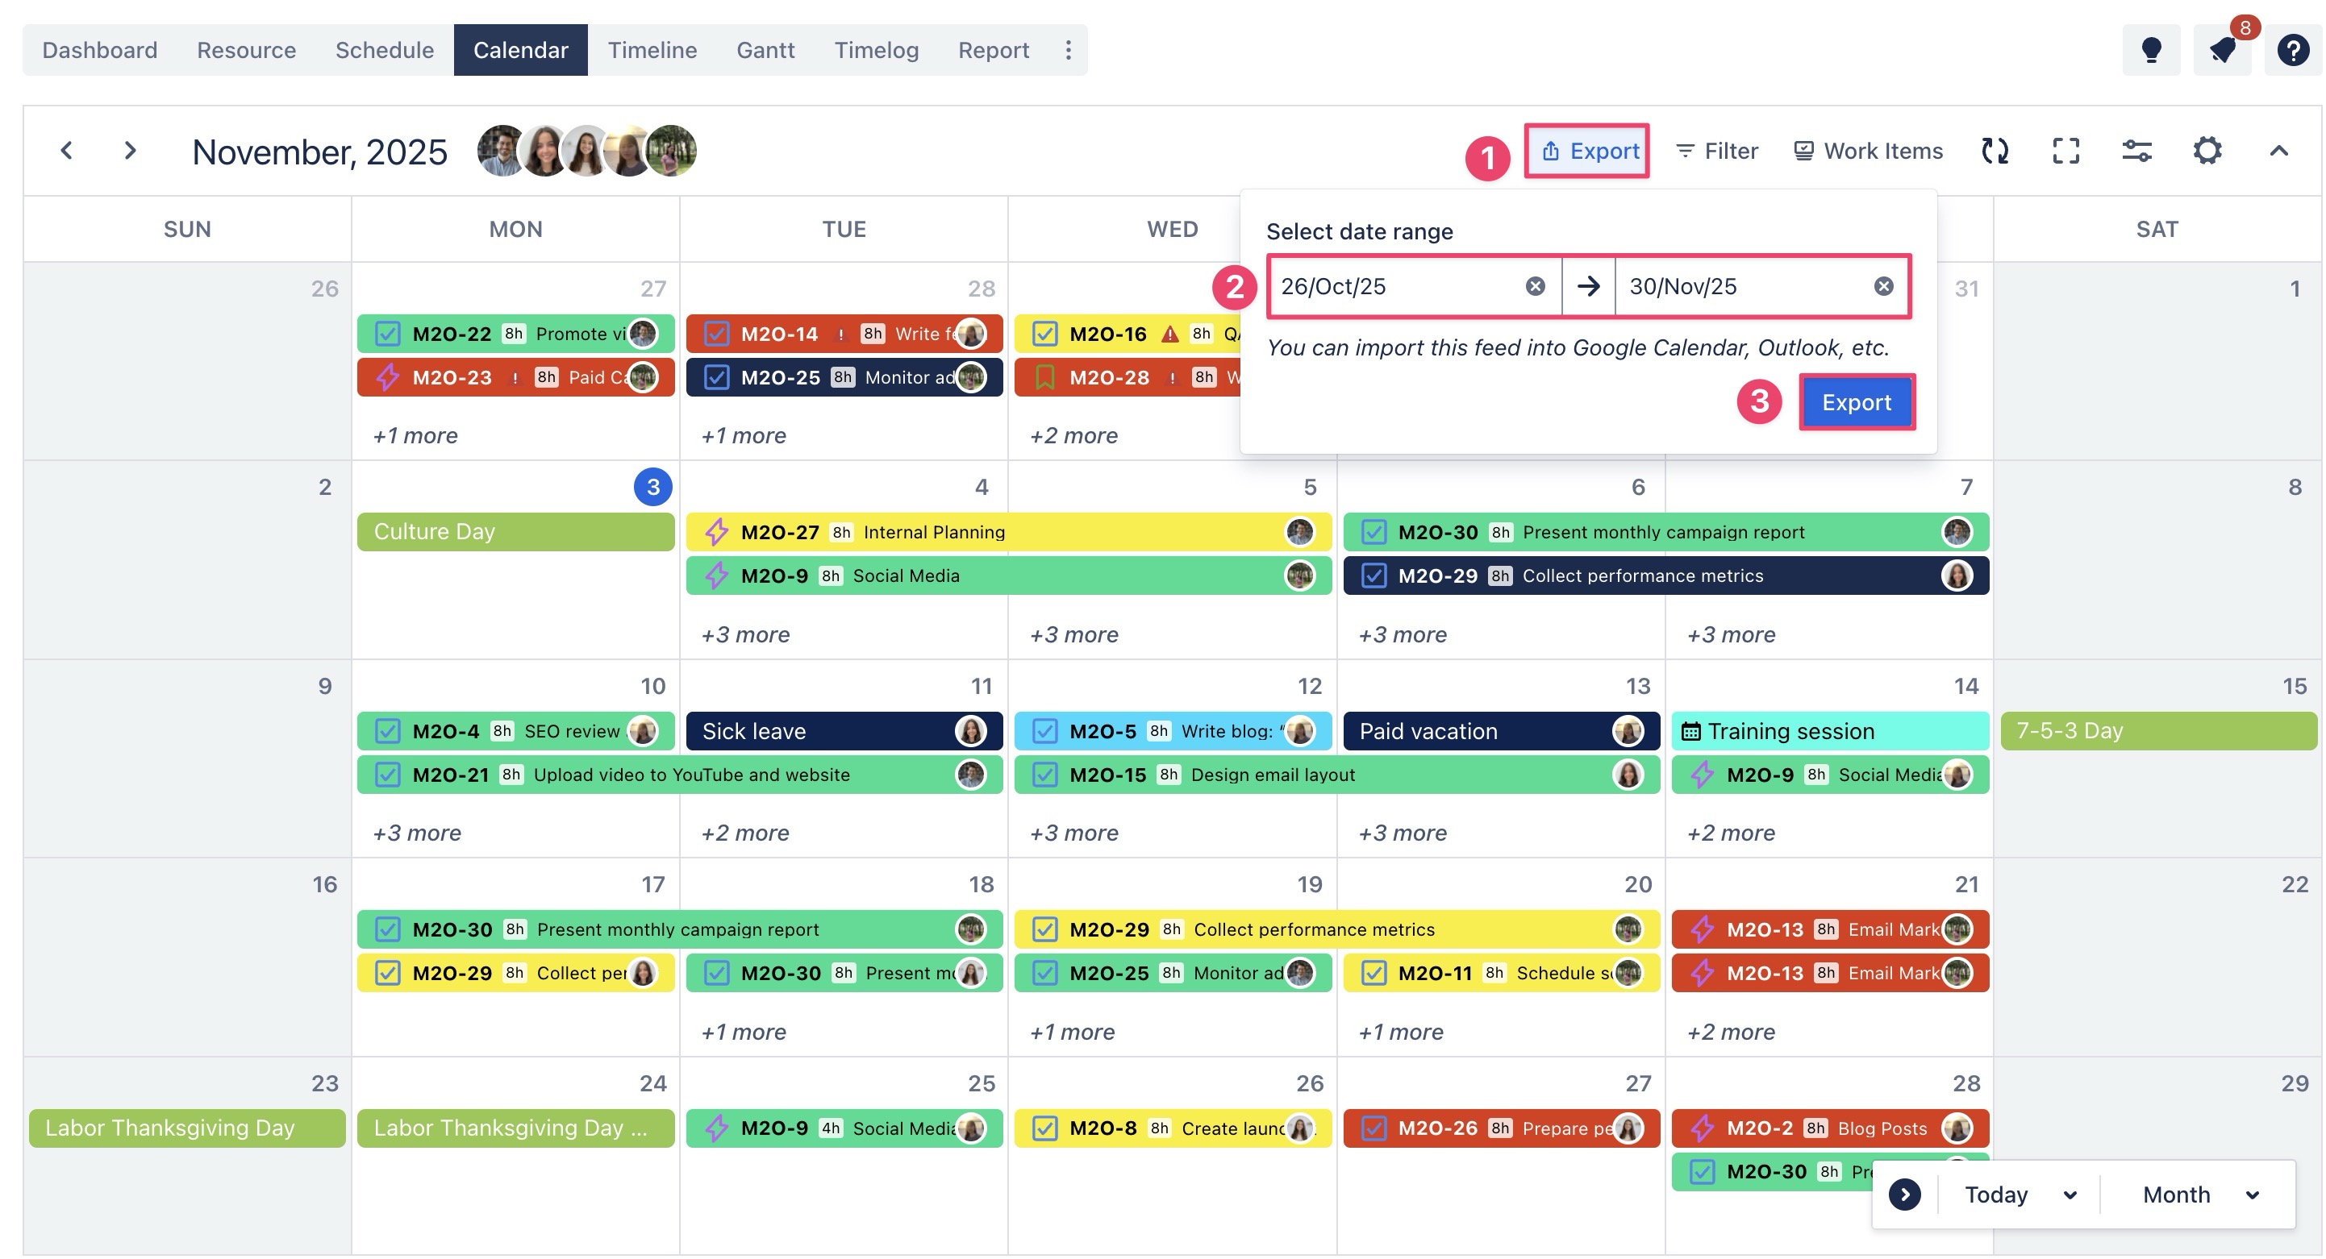
Task: Open the gear settings icon
Action: [2207, 151]
